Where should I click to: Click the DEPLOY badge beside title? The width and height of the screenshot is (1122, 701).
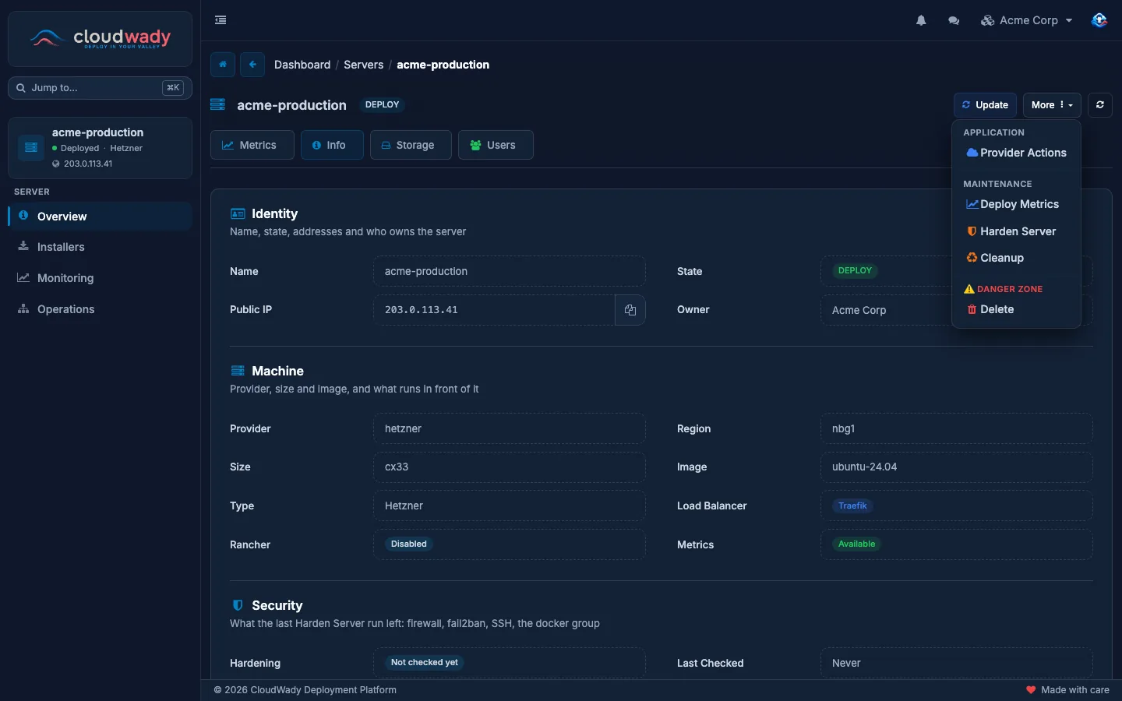click(382, 104)
